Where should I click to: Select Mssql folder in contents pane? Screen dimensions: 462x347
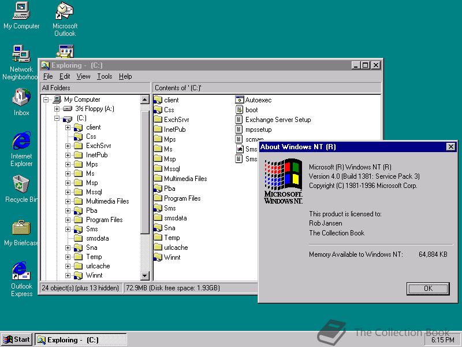[167, 169]
